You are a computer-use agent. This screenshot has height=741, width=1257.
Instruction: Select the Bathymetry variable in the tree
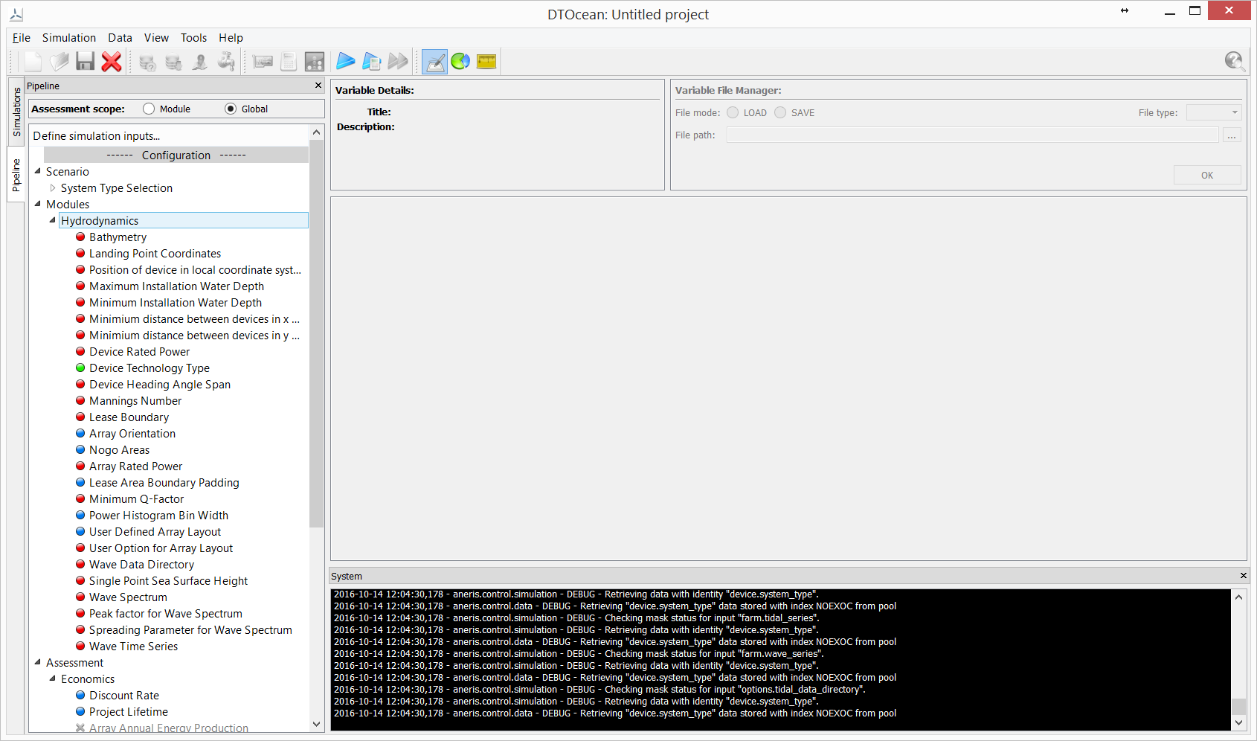click(118, 237)
